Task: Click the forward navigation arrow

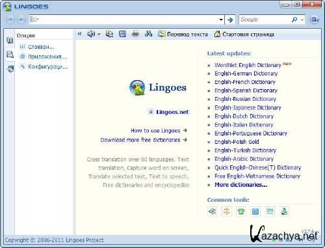Action: click(x=21, y=20)
